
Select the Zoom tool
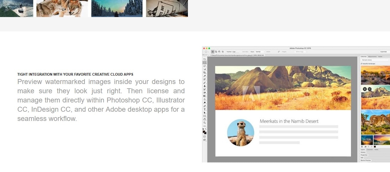[x=205, y=123]
